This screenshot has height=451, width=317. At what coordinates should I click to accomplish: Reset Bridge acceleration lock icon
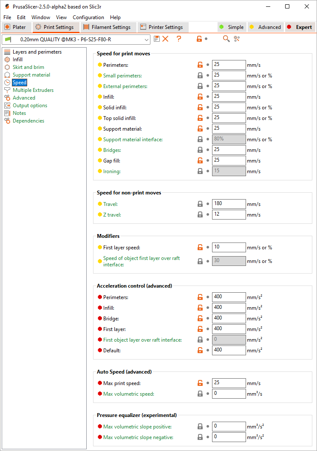pos(200,318)
